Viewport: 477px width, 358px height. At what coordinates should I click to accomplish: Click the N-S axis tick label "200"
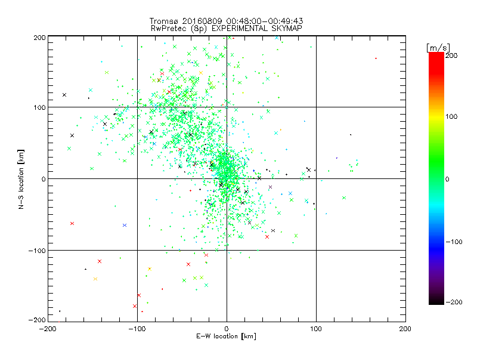(39, 38)
